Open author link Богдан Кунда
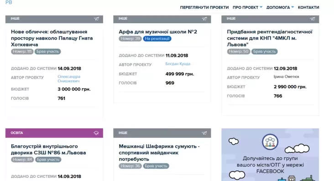This screenshot has height=181, width=334. pyautogui.click(x=178, y=64)
